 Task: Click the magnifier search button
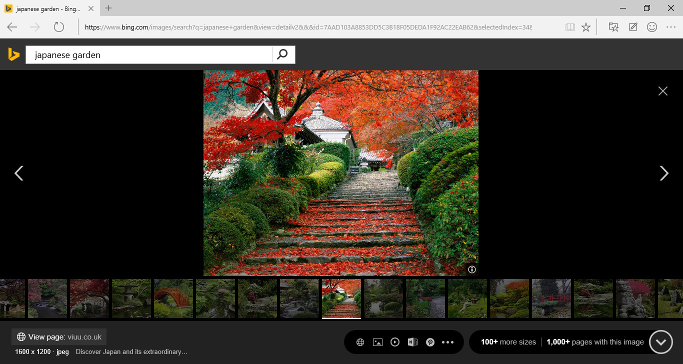282,54
